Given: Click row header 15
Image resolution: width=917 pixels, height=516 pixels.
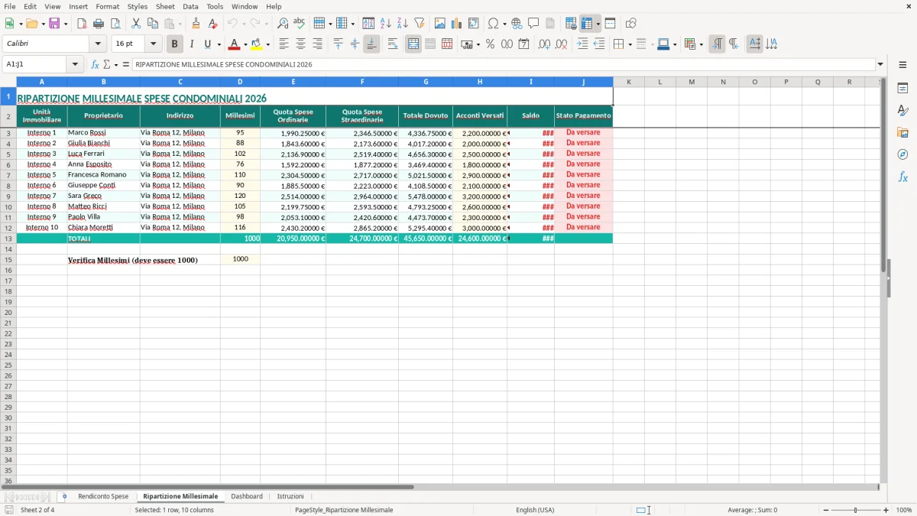Looking at the screenshot, I should [8, 259].
